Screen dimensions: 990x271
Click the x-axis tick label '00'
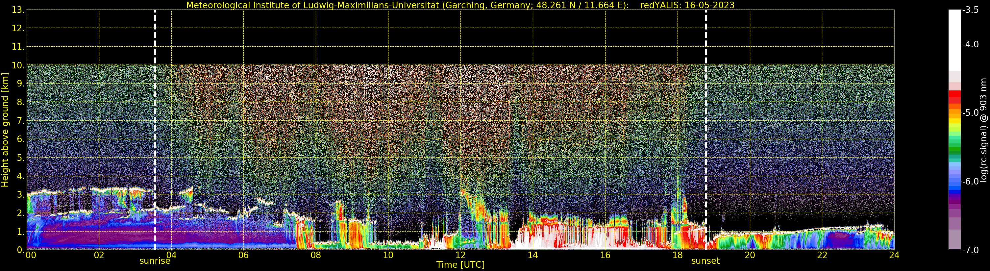pyautogui.click(x=31, y=255)
